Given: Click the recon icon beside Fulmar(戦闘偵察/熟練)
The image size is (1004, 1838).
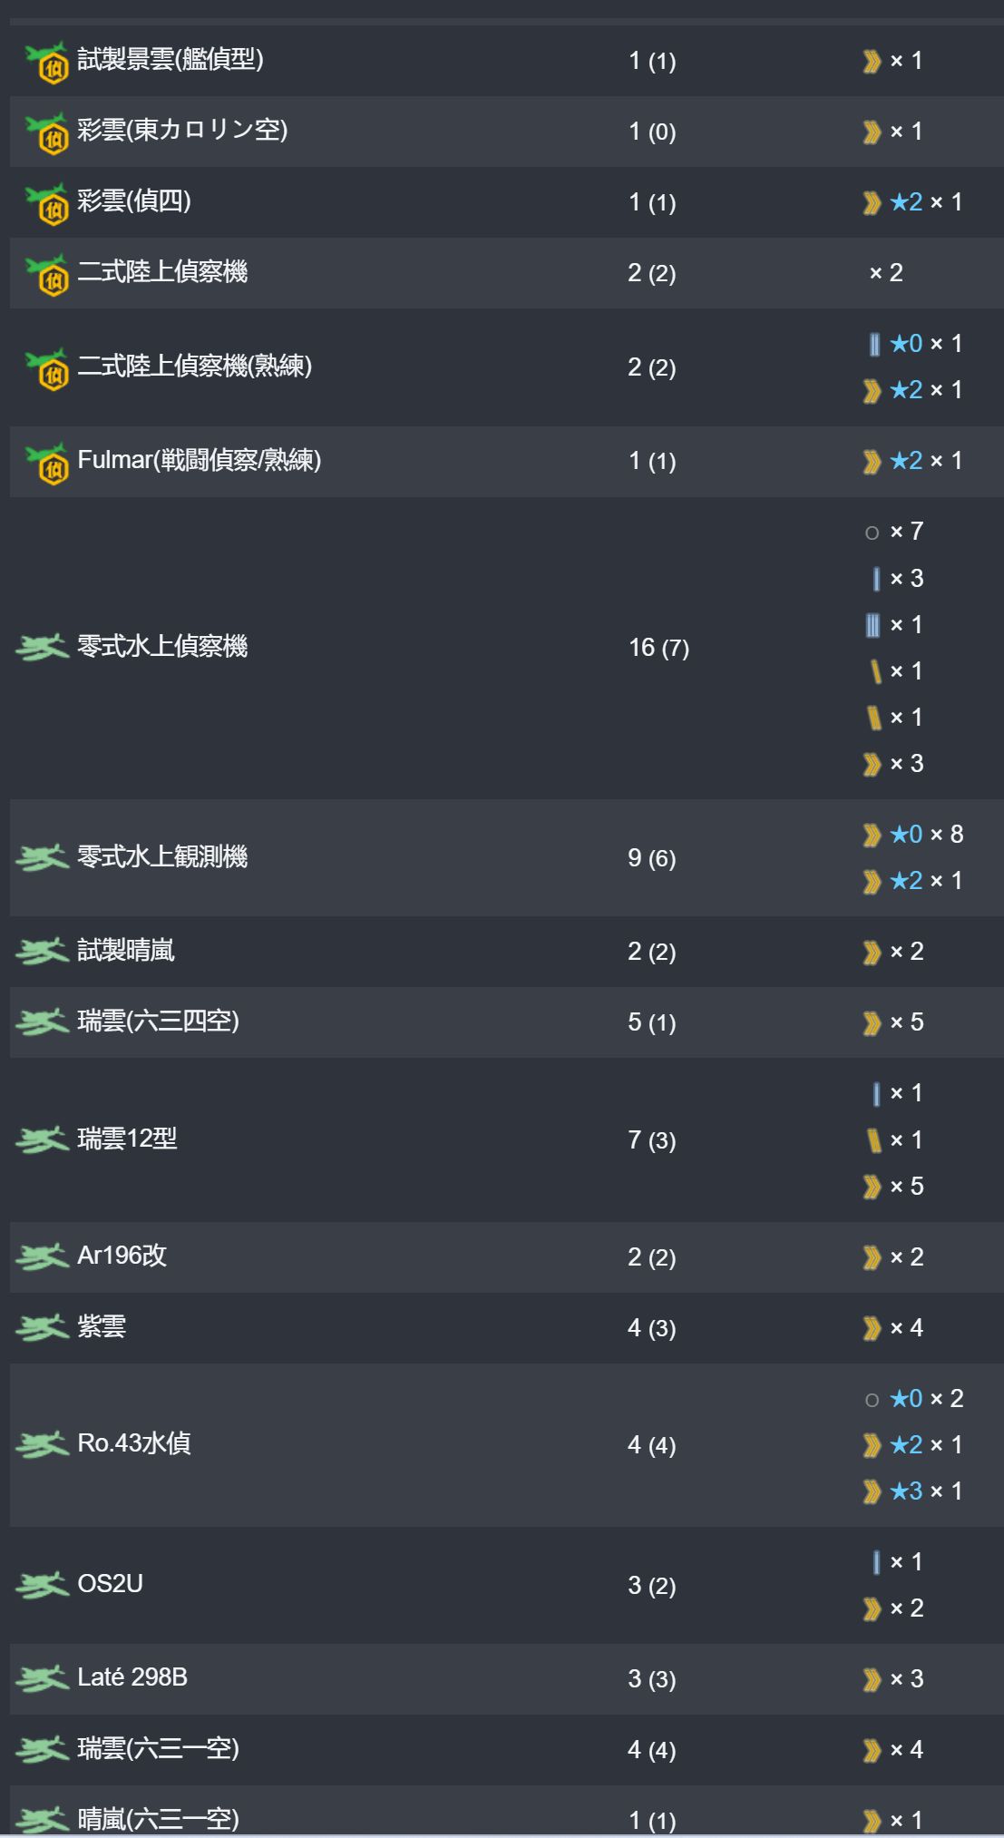Looking at the screenshot, I should click(46, 462).
